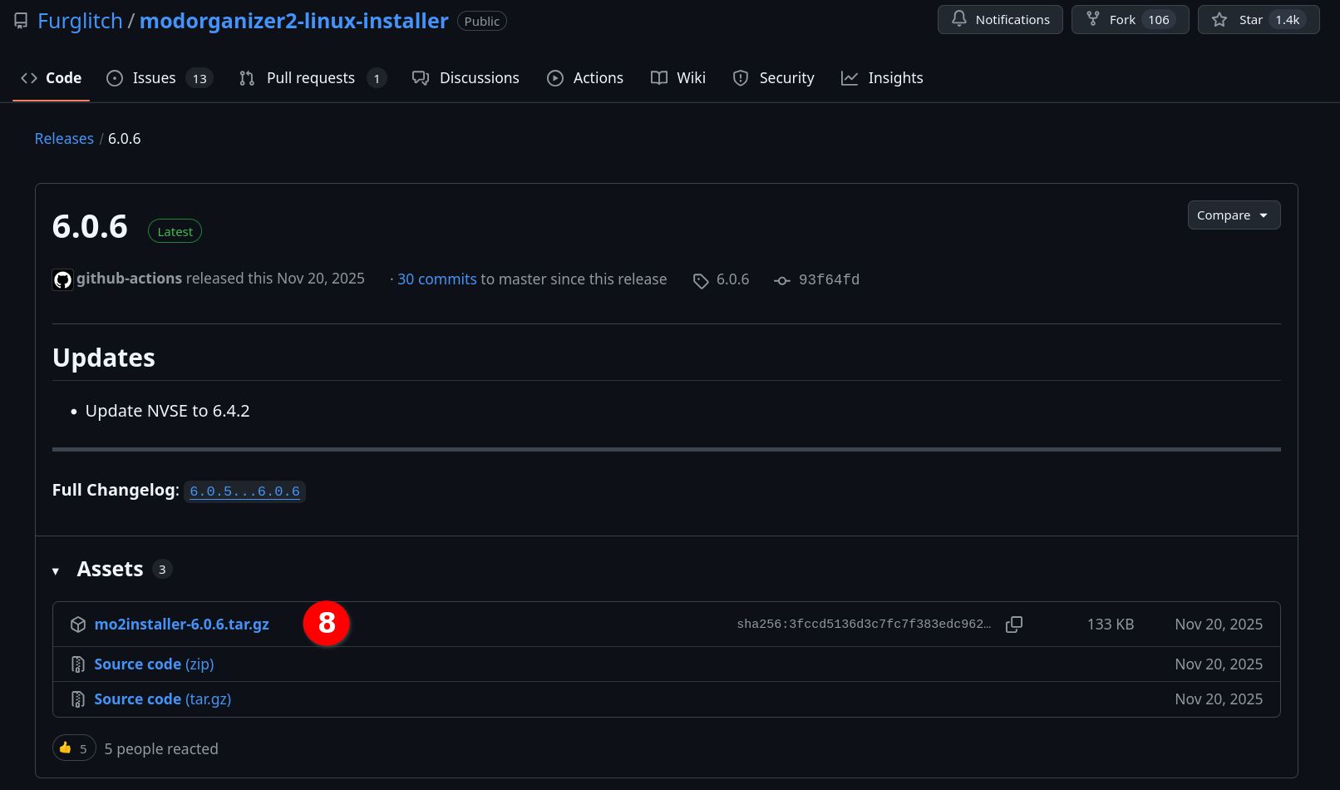
Task: Open the Issues tab
Action: [160, 78]
